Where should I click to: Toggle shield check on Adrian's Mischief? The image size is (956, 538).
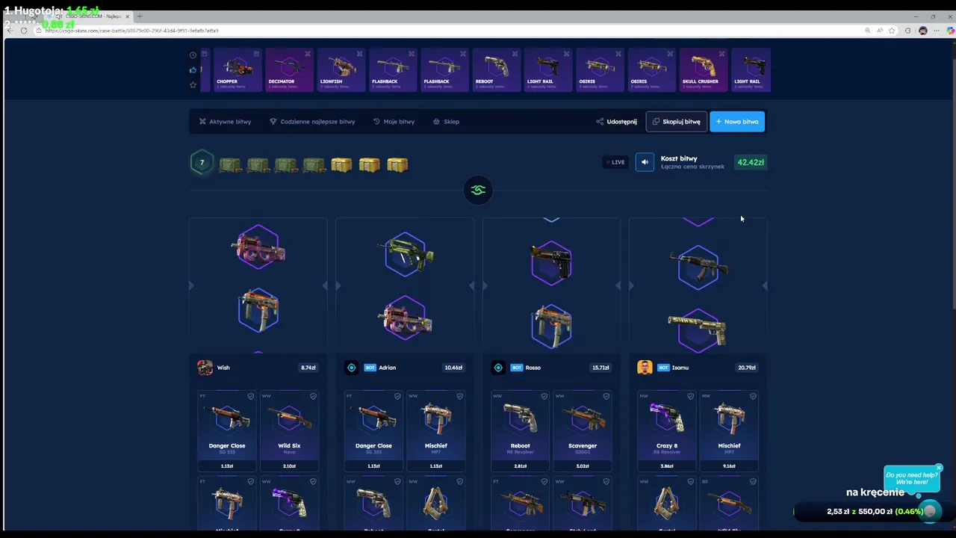point(459,396)
